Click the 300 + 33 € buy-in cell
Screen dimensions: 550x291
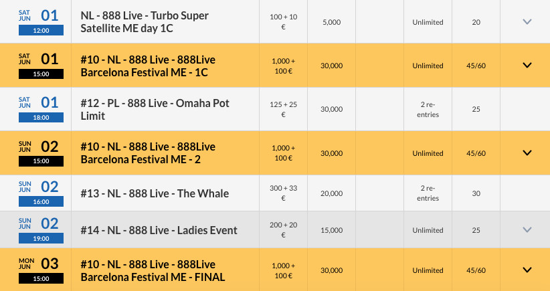click(284, 193)
